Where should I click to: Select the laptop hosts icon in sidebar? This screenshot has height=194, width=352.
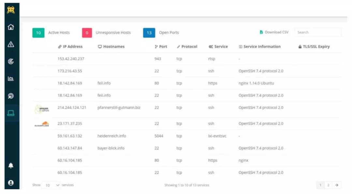pos(11,113)
